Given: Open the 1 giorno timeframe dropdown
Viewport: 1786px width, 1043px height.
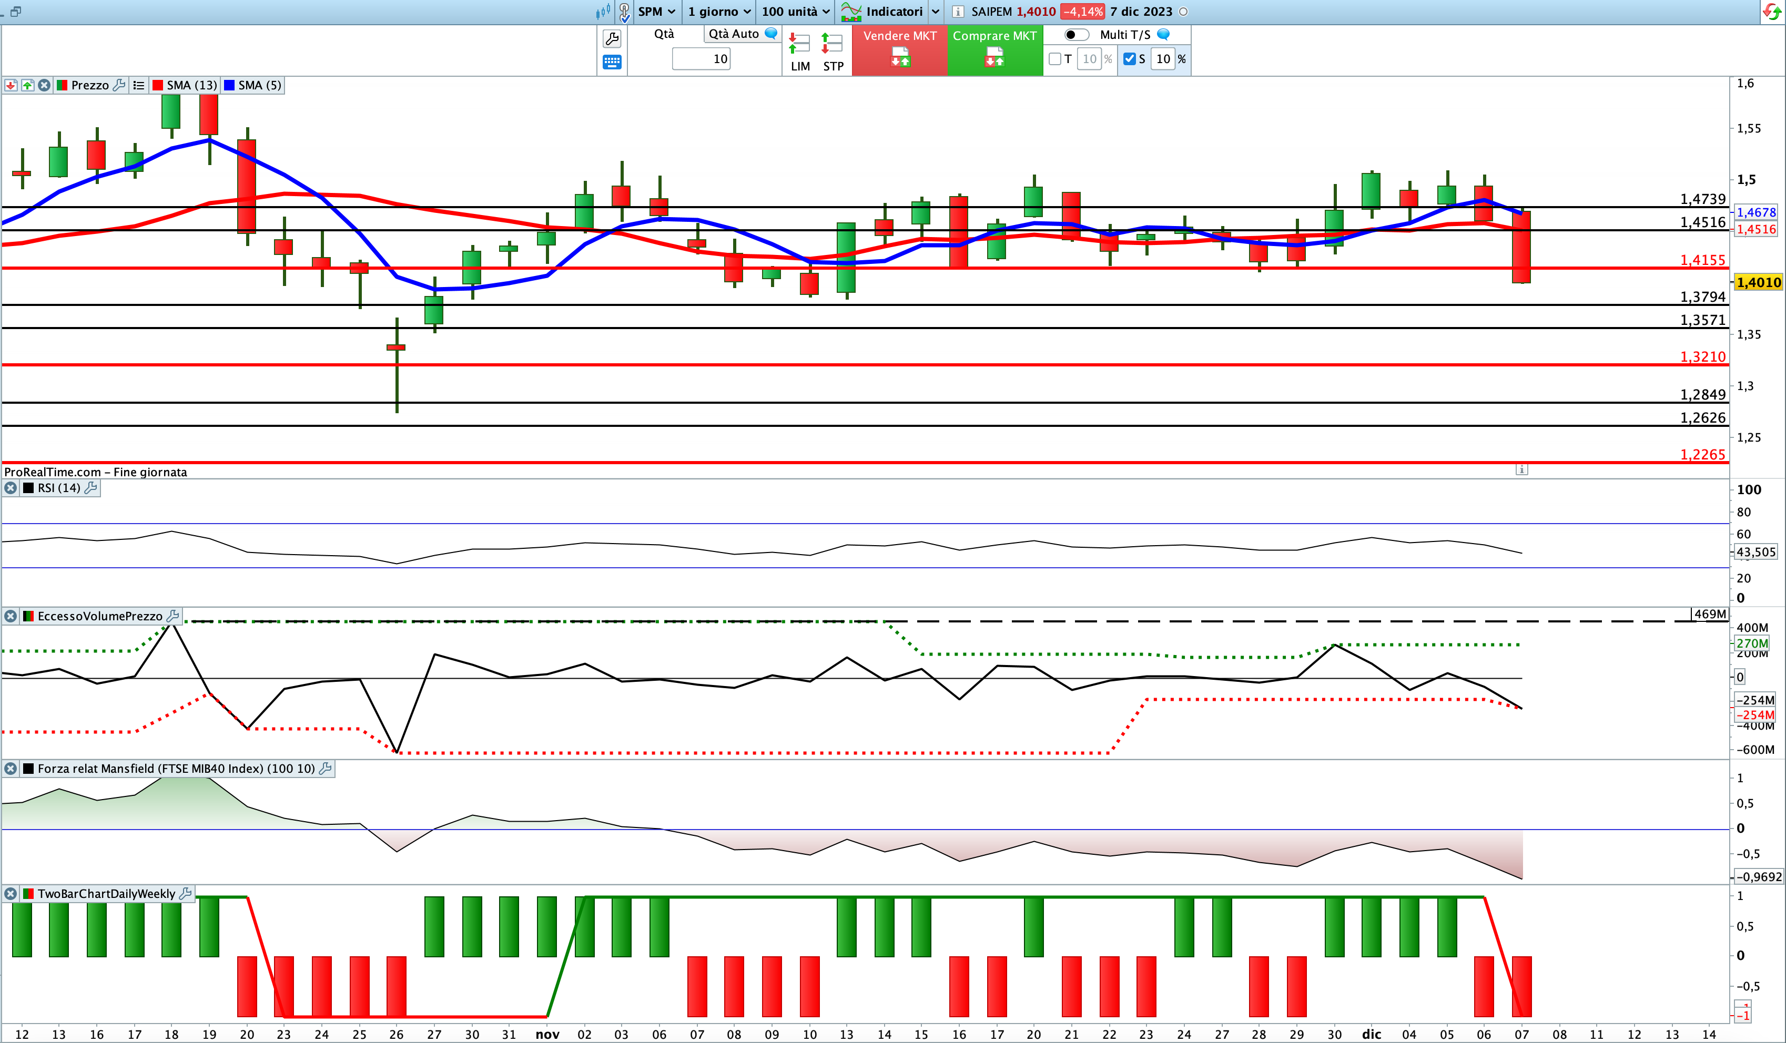Looking at the screenshot, I should coord(718,12).
